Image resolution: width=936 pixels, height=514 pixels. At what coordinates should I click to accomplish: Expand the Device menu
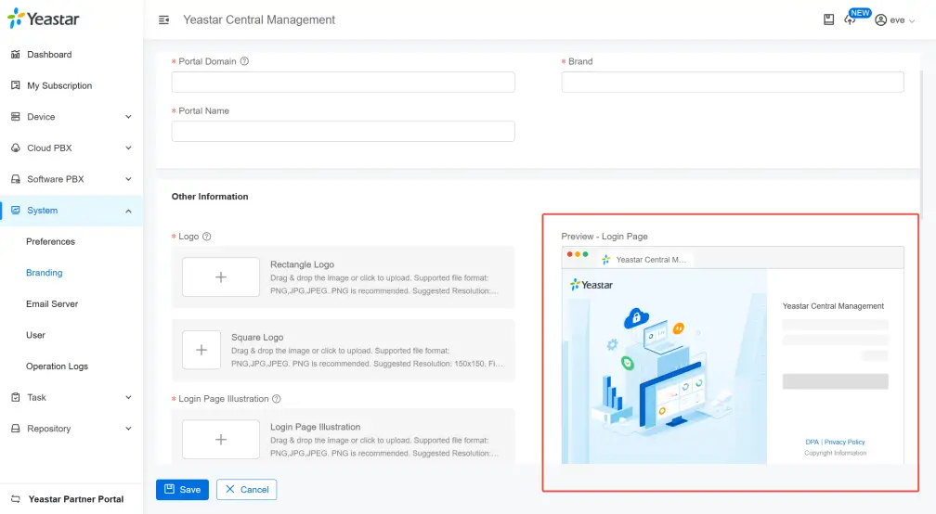tap(71, 117)
